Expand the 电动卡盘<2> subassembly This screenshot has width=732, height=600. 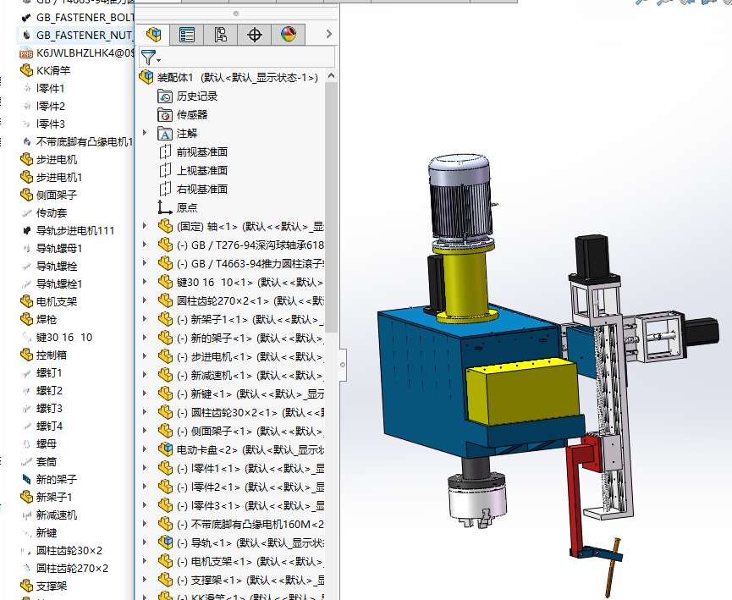[145, 449]
